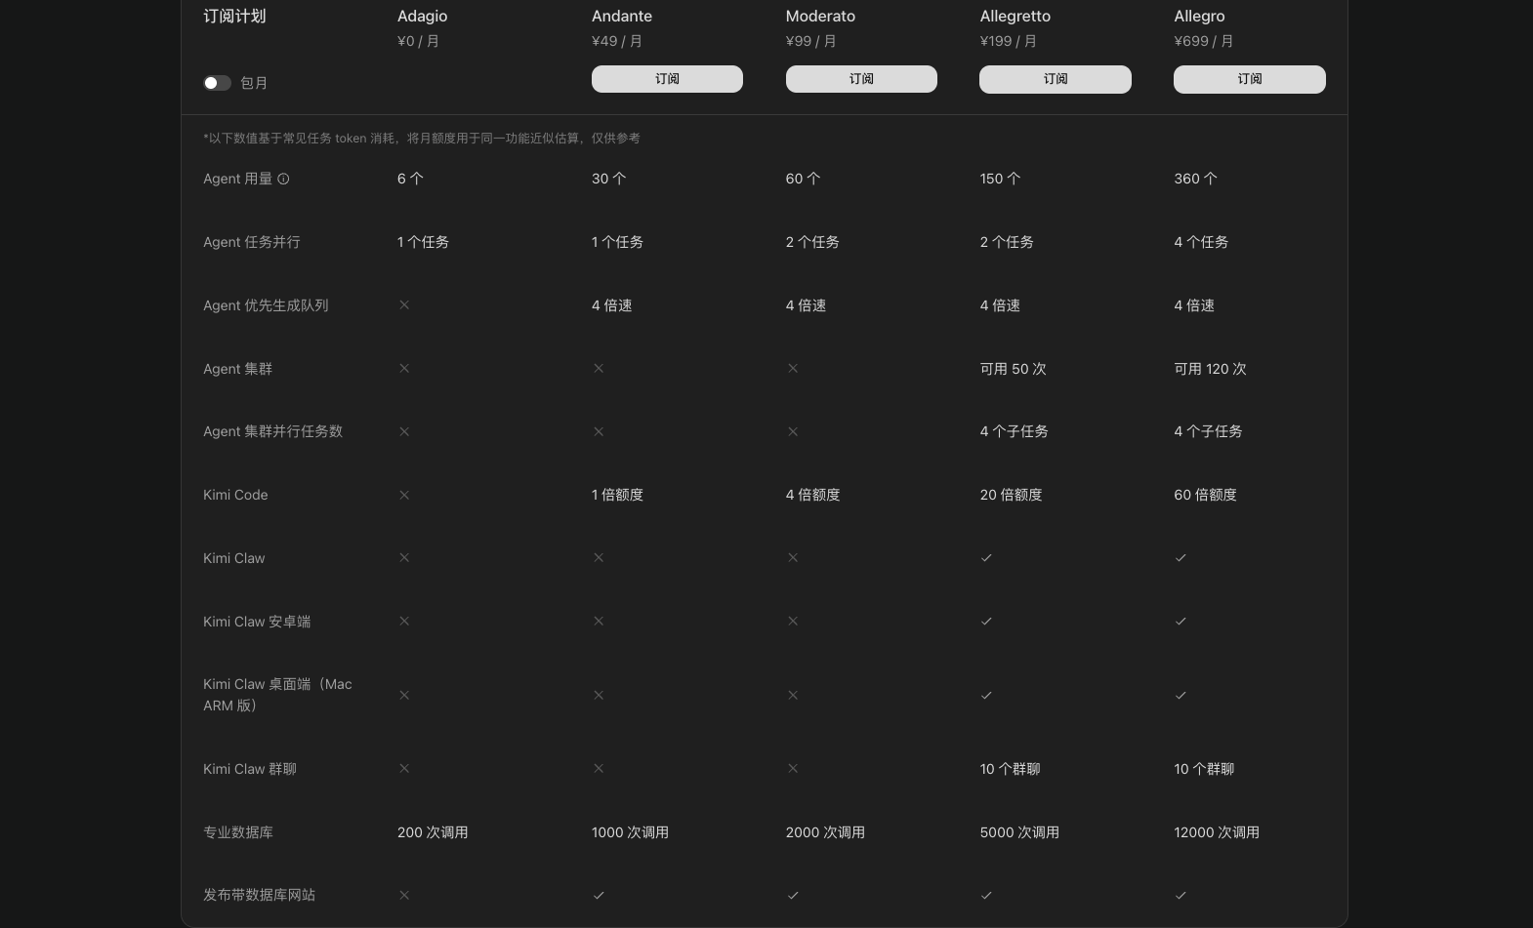Click the Allegretto checkmark for Kimi Claw 安卓端

click(x=986, y=622)
